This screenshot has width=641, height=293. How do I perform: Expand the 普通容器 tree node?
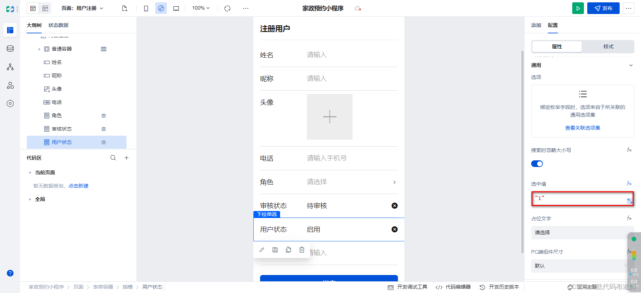(39, 49)
